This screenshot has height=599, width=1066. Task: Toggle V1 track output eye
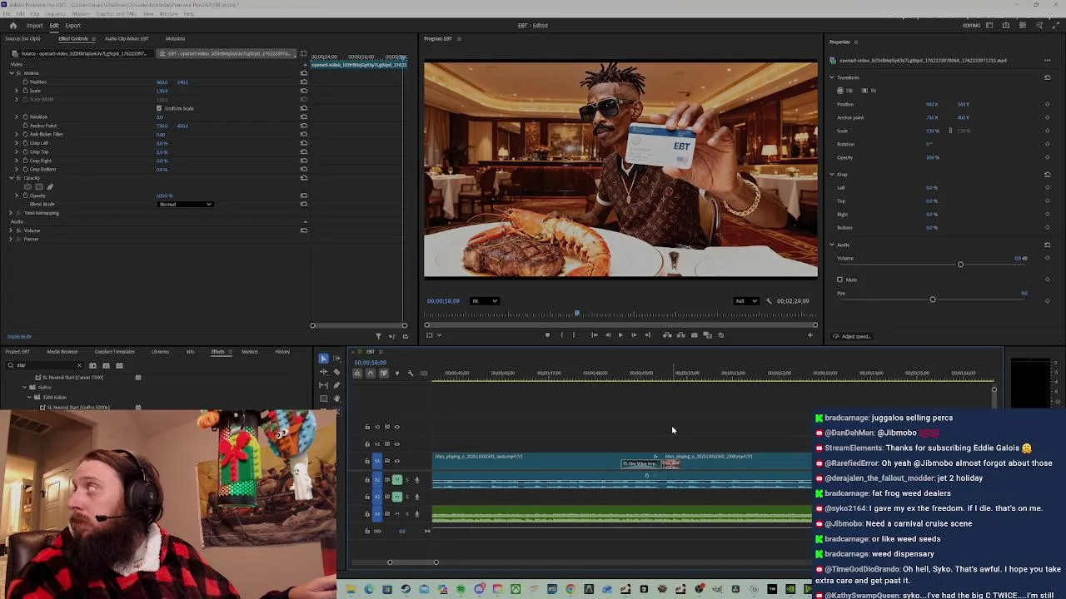click(x=396, y=461)
